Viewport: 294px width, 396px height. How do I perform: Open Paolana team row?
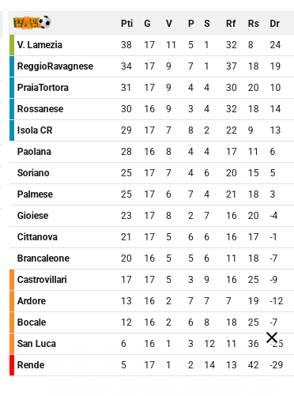pos(152,152)
